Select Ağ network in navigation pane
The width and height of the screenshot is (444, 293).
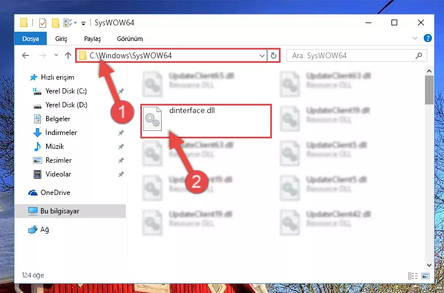tap(44, 230)
